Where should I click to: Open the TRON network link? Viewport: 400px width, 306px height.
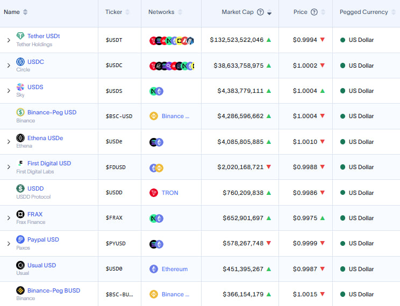point(170,193)
